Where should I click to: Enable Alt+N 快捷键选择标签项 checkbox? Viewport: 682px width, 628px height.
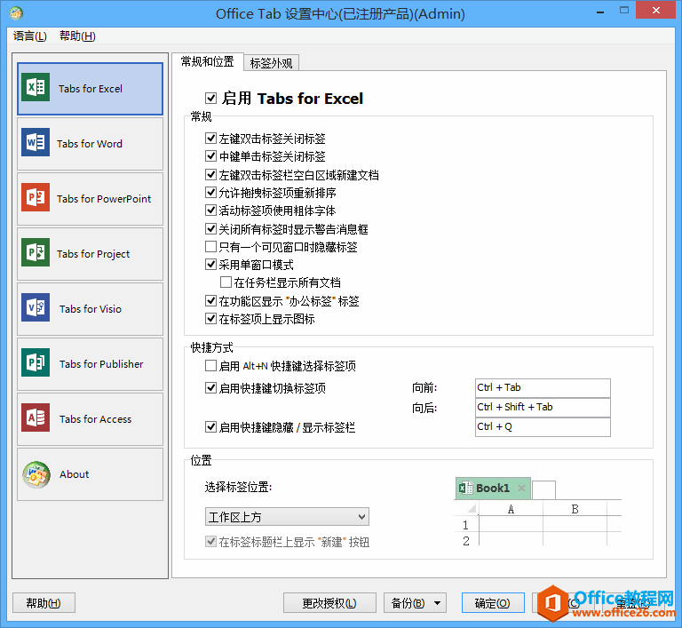(211, 366)
